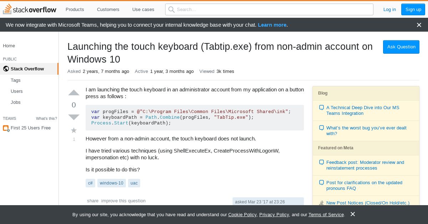Click chat icon beside worst bug post
The height and width of the screenshot is (224, 428).
click(x=321, y=128)
